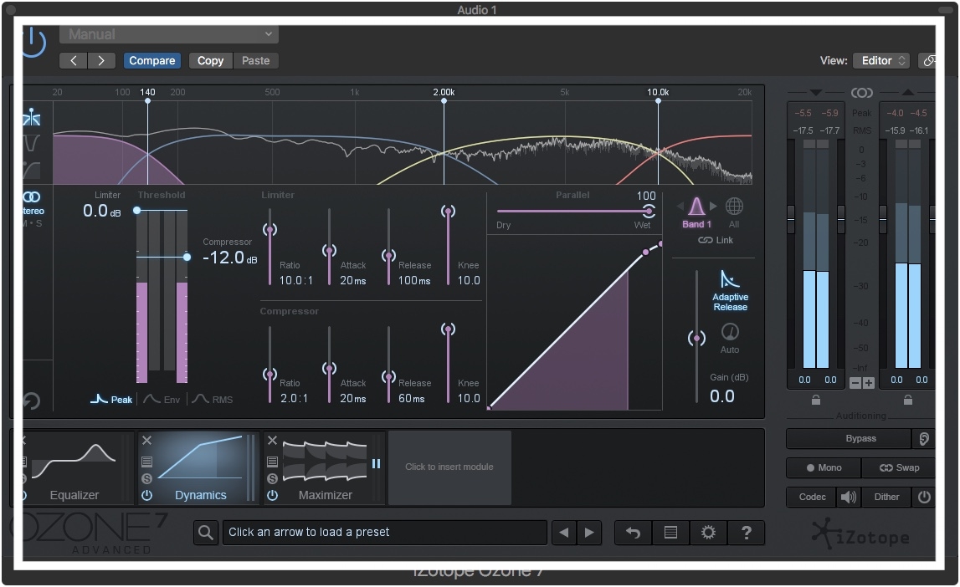Click the Bypass button
960x587 pixels.
point(849,438)
